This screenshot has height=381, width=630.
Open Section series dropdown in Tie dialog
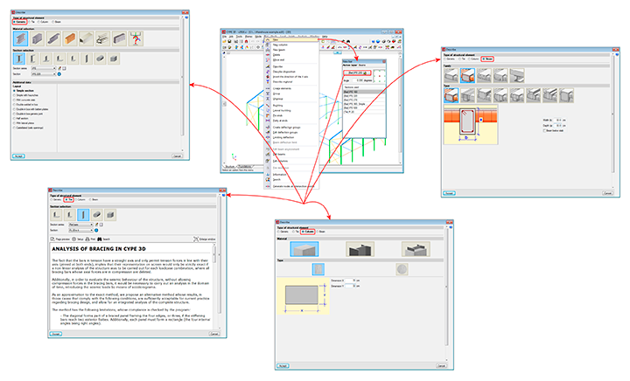[80, 225]
